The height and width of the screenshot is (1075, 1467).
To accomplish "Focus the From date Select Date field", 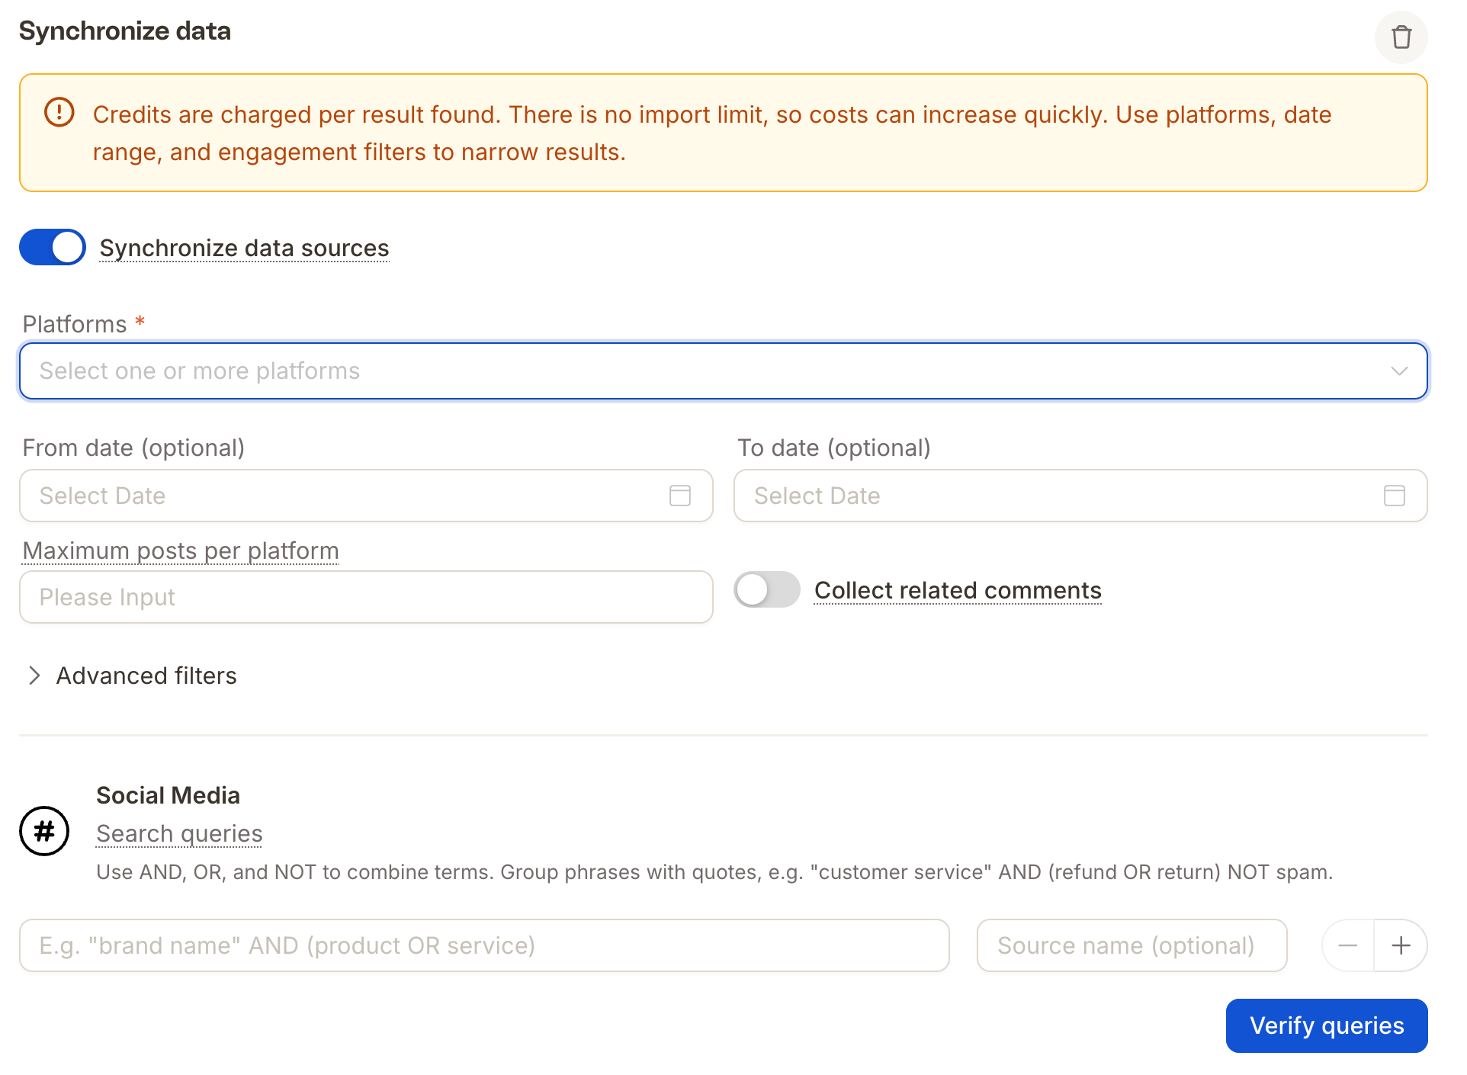I will [x=366, y=496].
